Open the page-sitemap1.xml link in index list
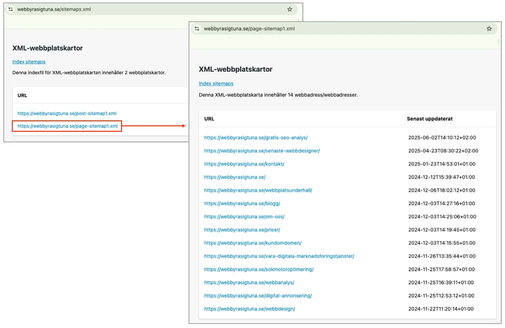Image resolution: width=505 pixels, height=328 pixels. point(68,126)
